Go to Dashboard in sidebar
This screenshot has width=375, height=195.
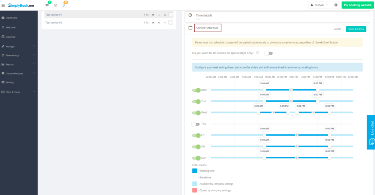pyautogui.click(x=11, y=18)
